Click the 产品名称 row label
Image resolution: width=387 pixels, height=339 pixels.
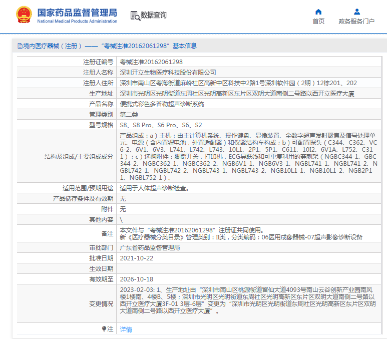coord(101,104)
